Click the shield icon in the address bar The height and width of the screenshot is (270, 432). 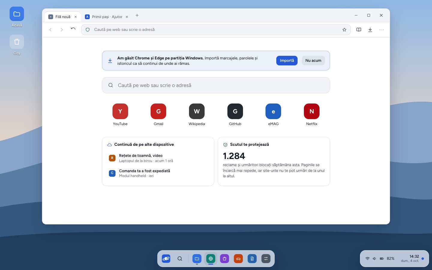(x=88, y=30)
